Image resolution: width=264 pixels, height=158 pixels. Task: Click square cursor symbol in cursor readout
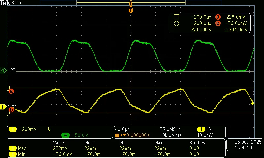coord(176,17)
